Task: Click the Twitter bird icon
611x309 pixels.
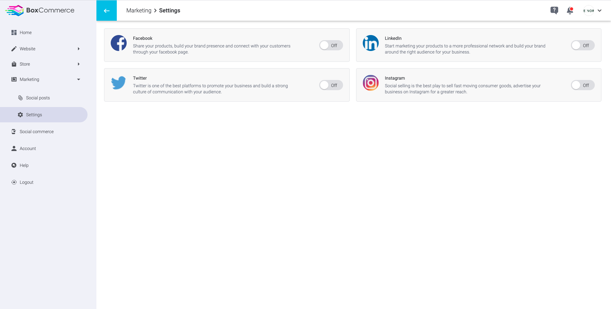Action: 118,83
